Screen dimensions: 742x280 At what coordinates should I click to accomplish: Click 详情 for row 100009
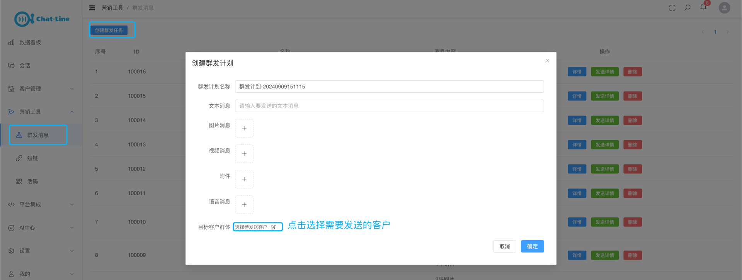click(x=577, y=255)
